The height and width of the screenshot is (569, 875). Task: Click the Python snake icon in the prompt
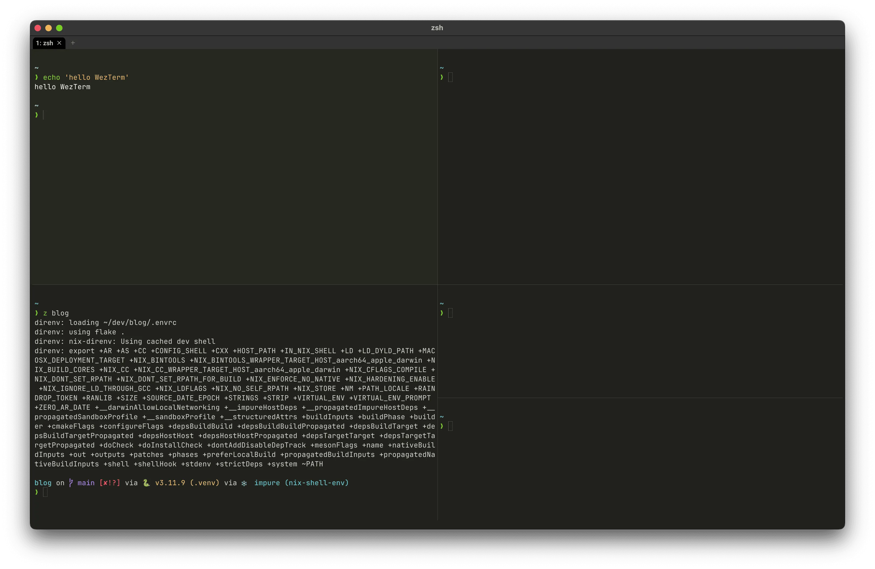[x=146, y=483]
